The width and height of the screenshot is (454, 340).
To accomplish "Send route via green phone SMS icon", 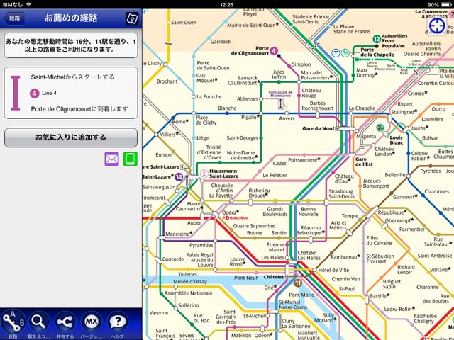I will 131,159.
